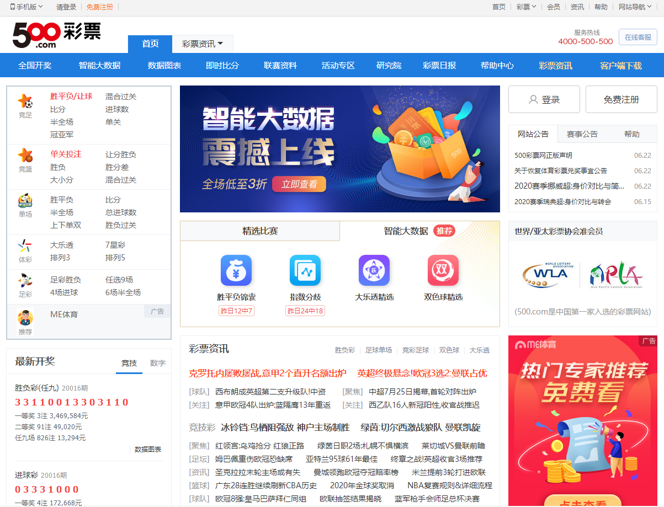This screenshot has width=664, height=507.
Task: Open the 体彩 category icon
Action: (25, 246)
